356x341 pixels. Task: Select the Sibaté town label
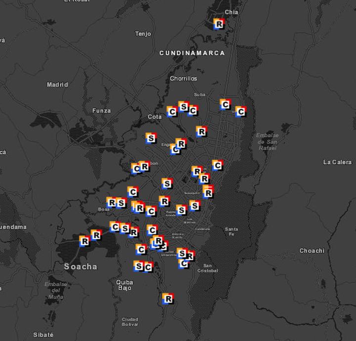[43, 335]
